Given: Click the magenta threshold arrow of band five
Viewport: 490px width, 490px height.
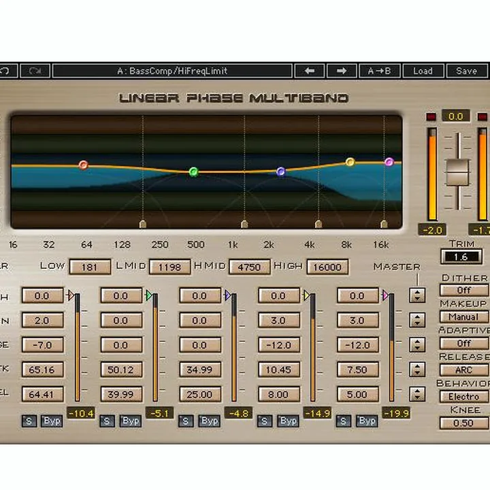Looking at the screenshot, I should pyautogui.click(x=385, y=295).
